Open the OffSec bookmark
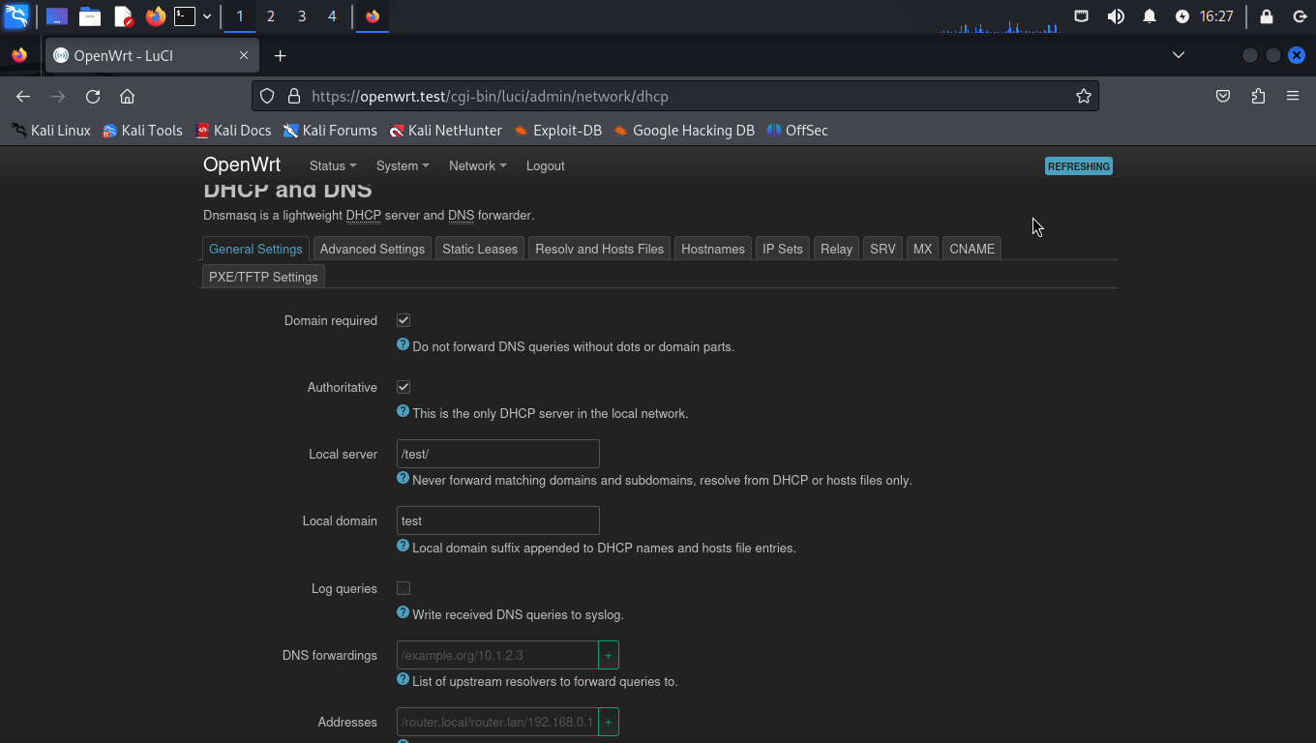 point(797,131)
